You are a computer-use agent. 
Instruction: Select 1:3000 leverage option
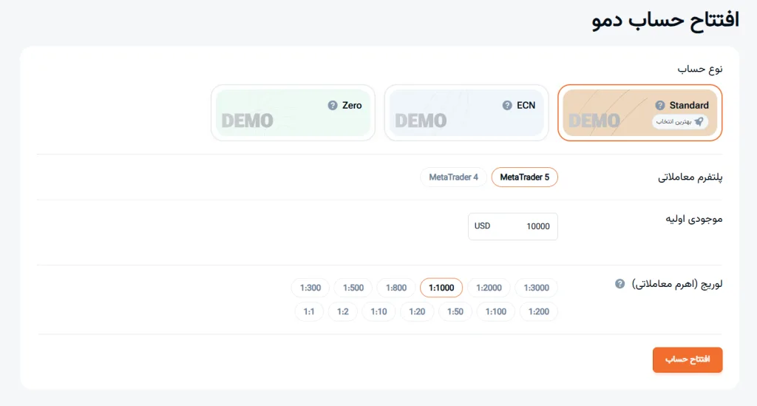click(537, 288)
